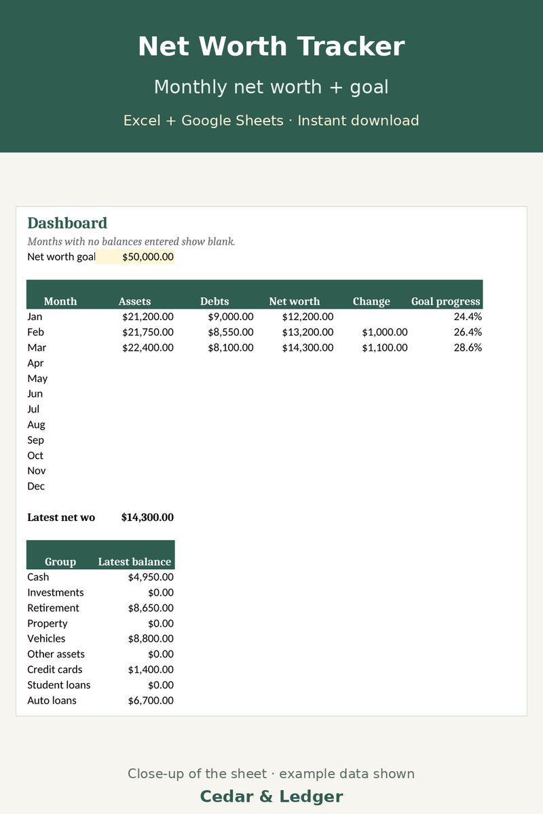Select Mar debts cell $8,100.00
The width and height of the screenshot is (543, 814).
[231, 347]
